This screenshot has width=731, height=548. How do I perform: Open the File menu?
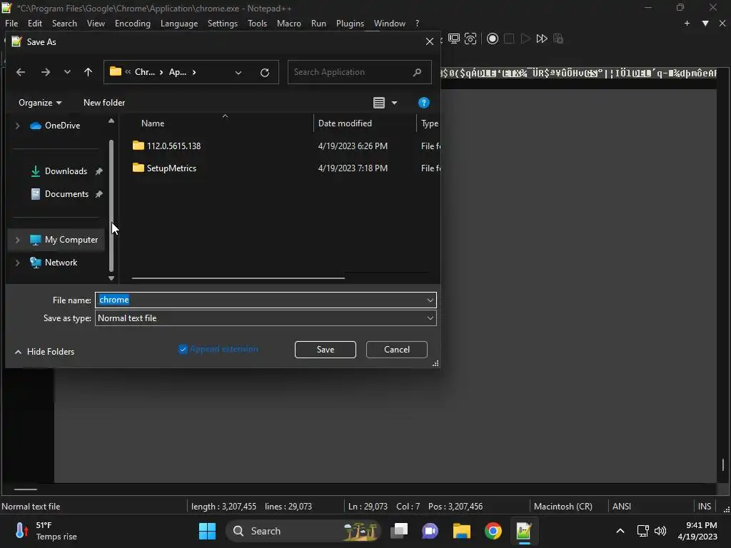[11, 24]
